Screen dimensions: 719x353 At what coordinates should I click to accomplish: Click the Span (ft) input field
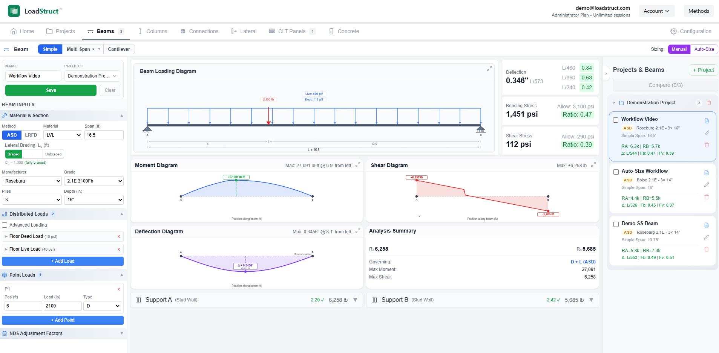(x=104, y=135)
